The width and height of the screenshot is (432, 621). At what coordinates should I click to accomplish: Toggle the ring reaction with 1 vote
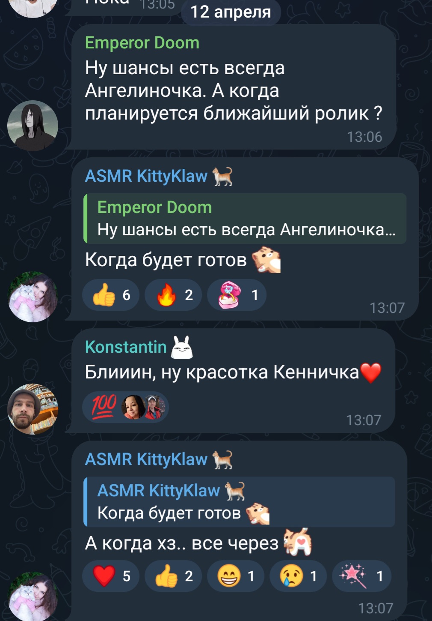(237, 295)
